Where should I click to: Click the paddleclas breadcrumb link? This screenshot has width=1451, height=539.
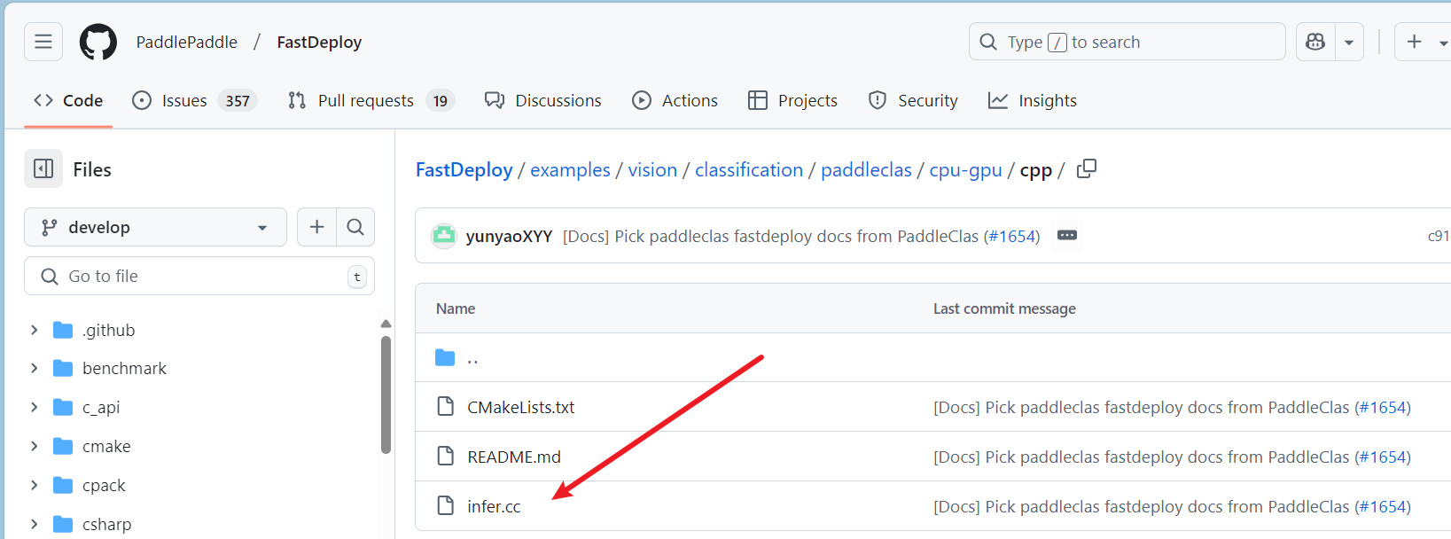(x=866, y=169)
